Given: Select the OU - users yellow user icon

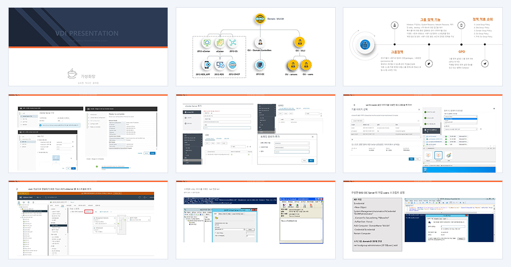Looking at the screenshot, I should tap(306, 65).
